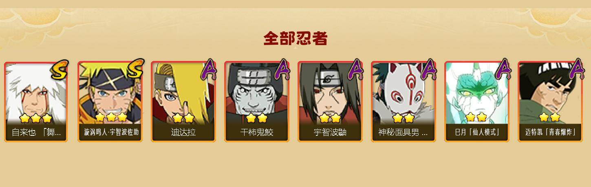Click the A rank badge on 巳月 card
This screenshot has height=187, width=591.
pyautogui.click(x=502, y=69)
